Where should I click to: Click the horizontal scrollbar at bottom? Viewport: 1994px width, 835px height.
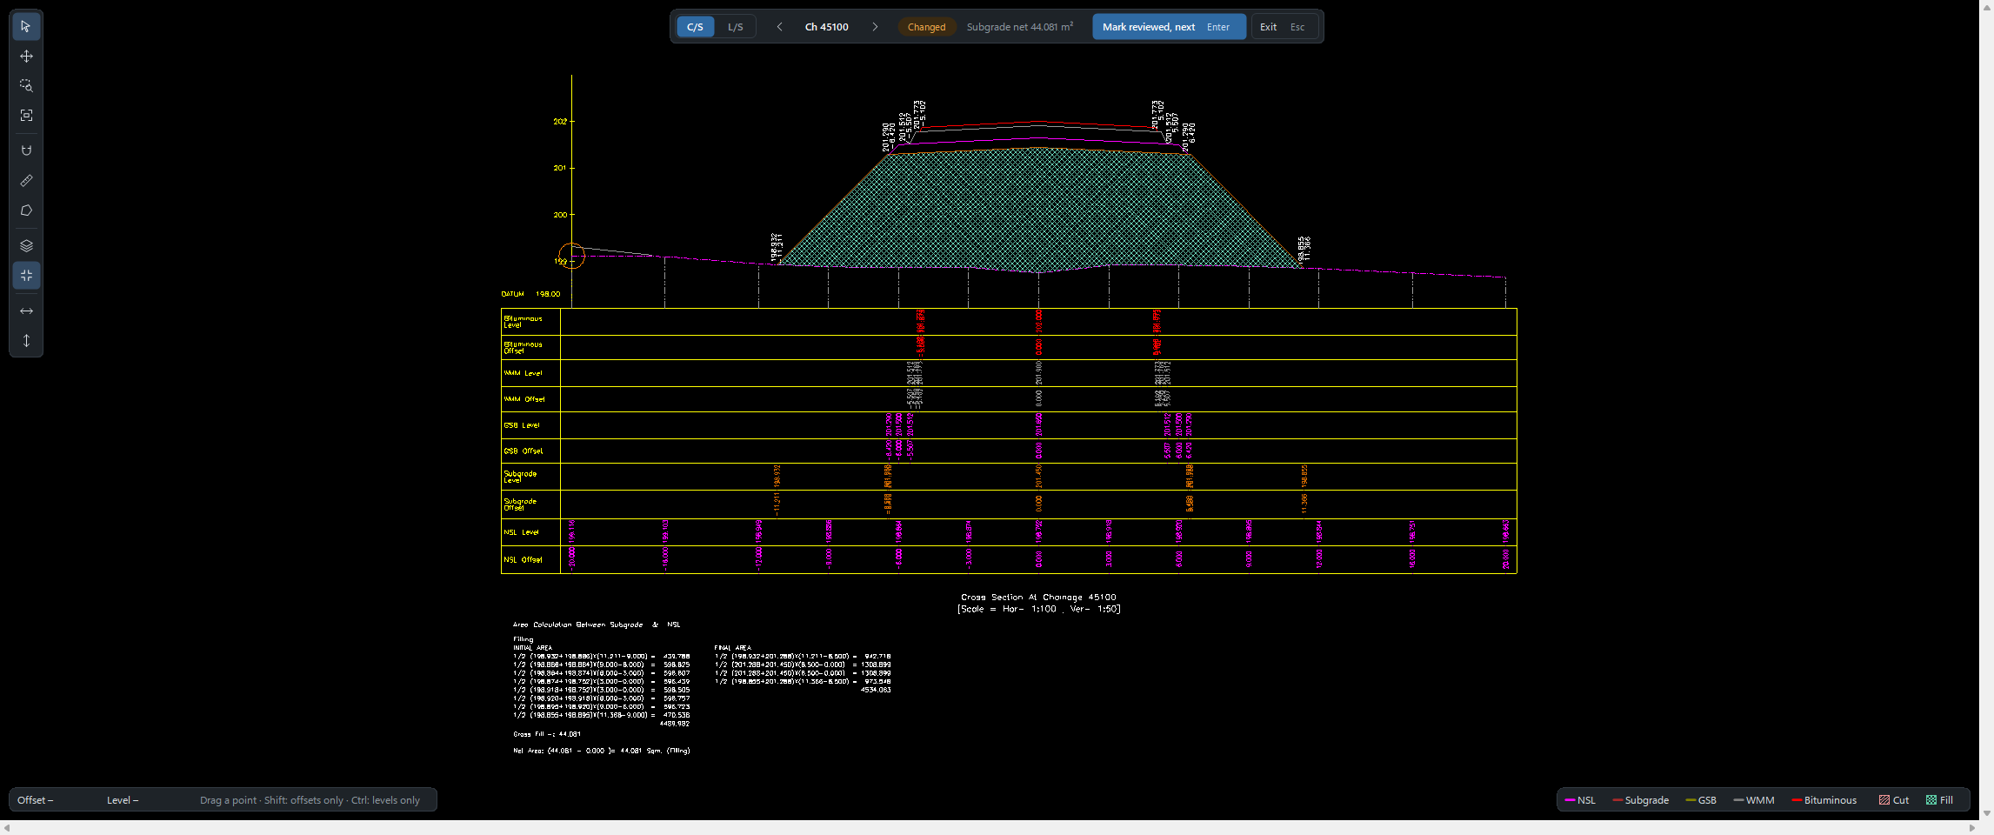pos(990,828)
